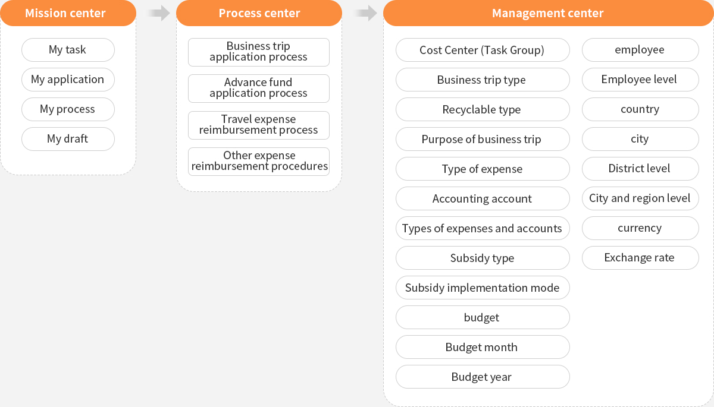Click Subsidy implementation mode

point(483,288)
